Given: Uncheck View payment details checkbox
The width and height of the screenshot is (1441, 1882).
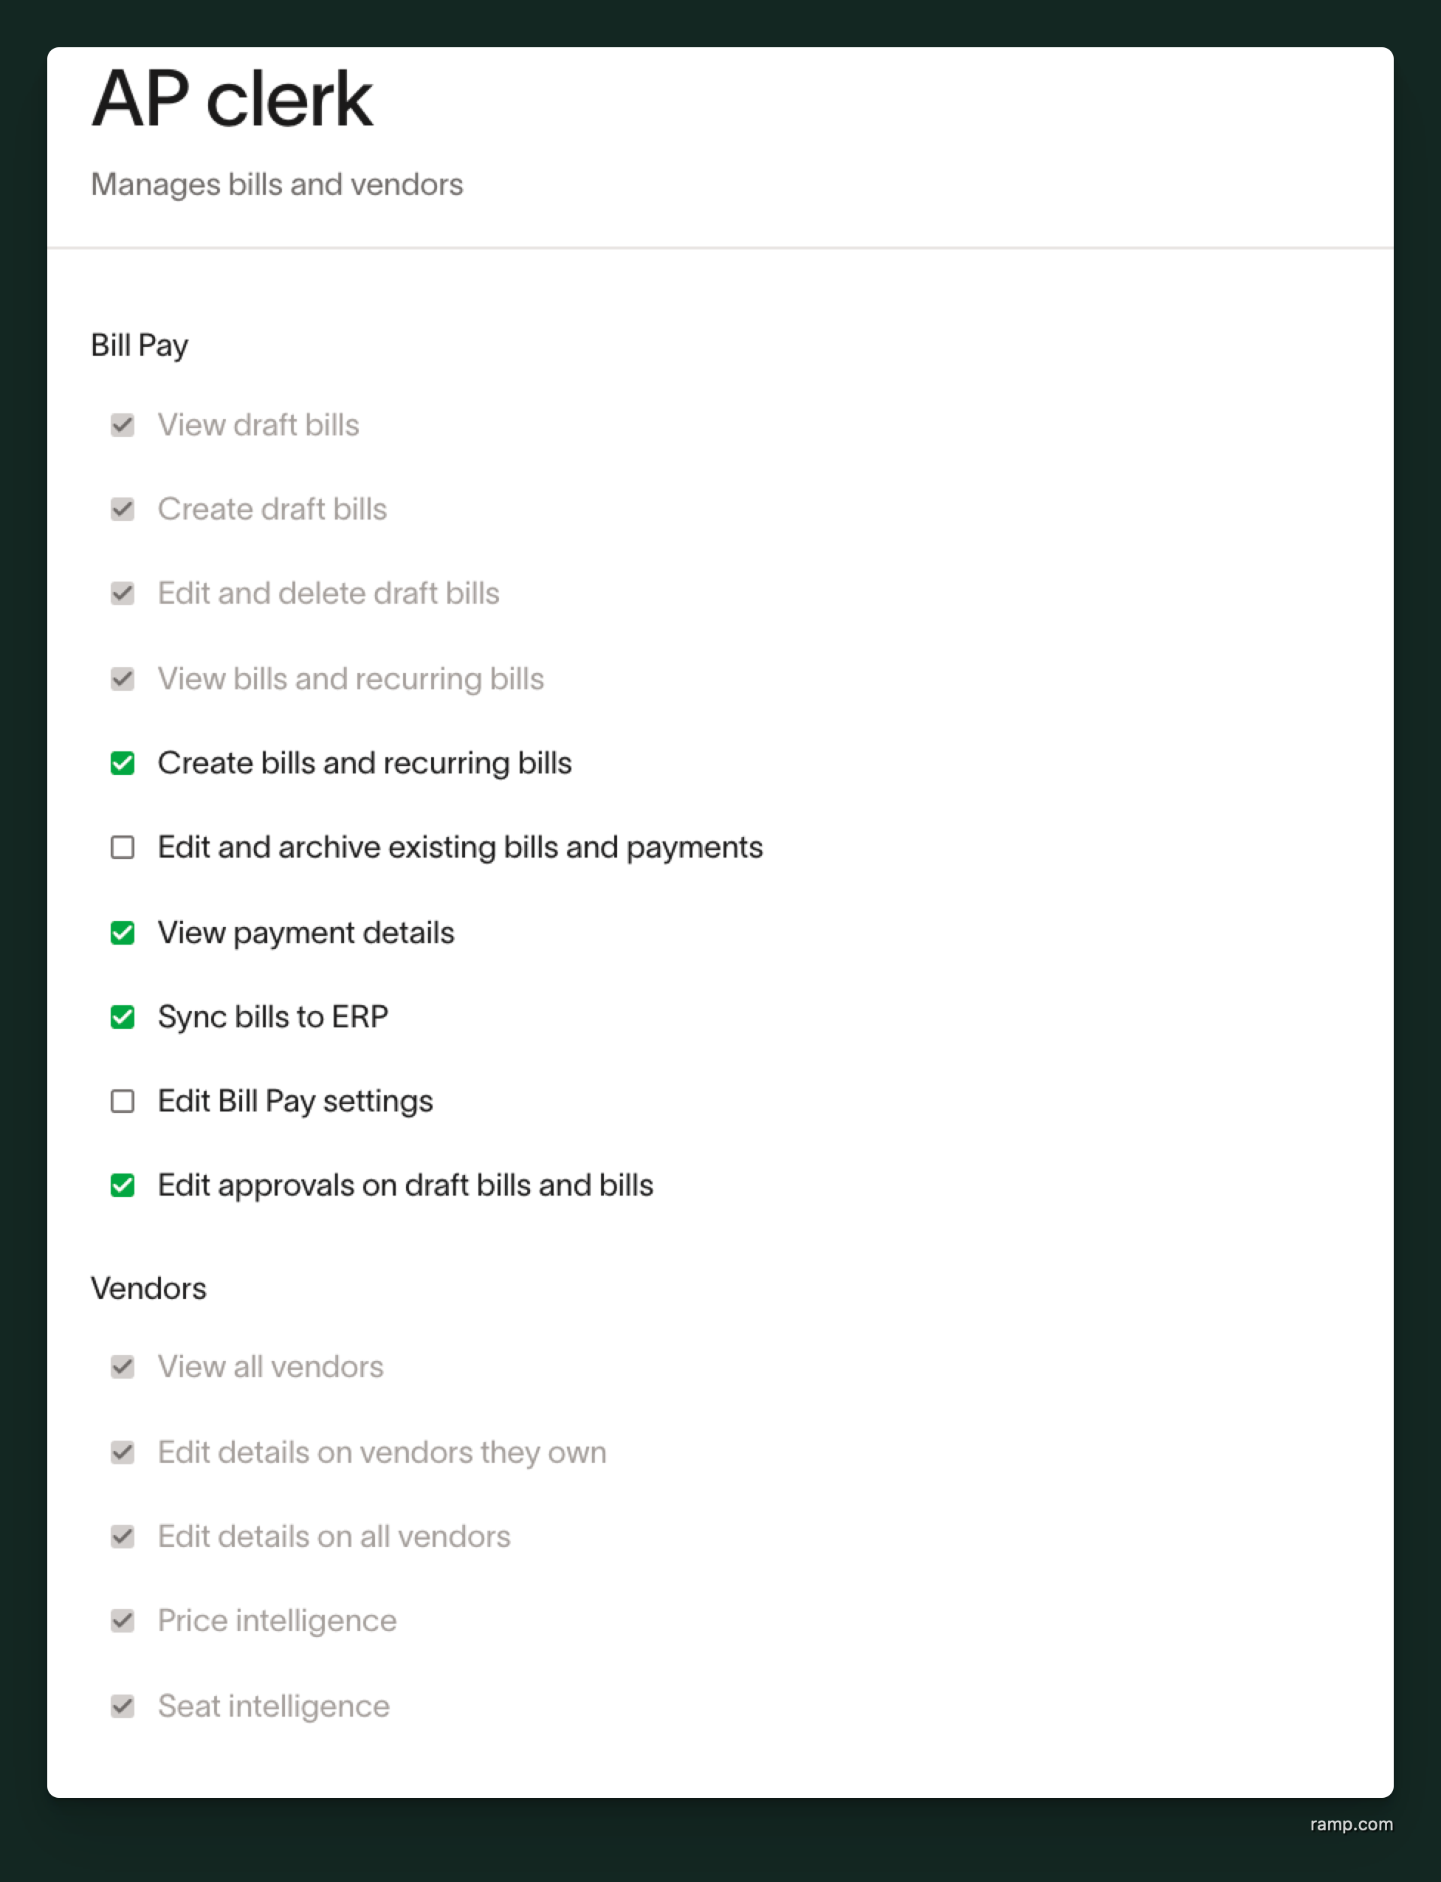Looking at the screenshot, I should click(x=123, y=932).
